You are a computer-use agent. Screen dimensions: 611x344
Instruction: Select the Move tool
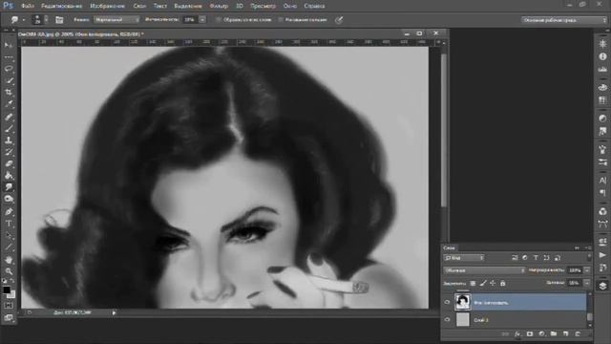pos(9,45)
